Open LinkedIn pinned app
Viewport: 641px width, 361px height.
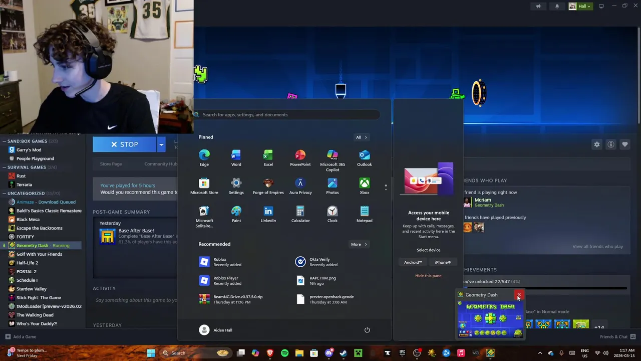(268, 214)
